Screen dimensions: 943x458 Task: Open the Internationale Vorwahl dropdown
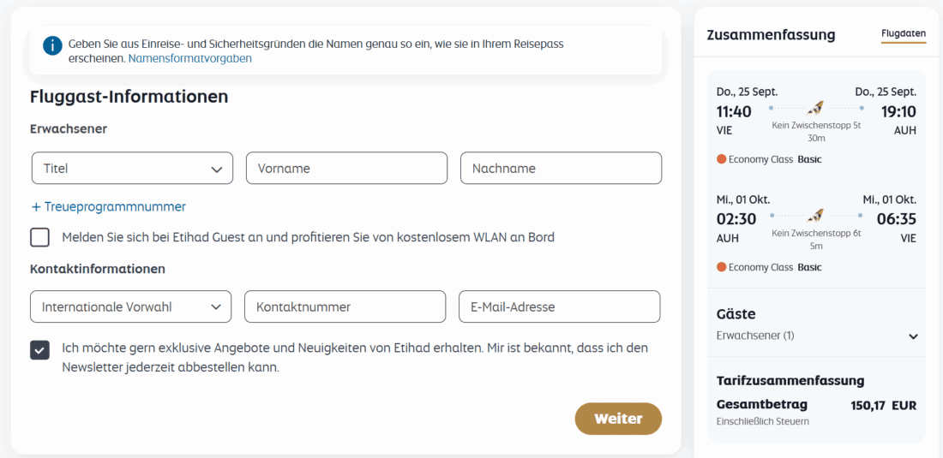coord(130,306)
